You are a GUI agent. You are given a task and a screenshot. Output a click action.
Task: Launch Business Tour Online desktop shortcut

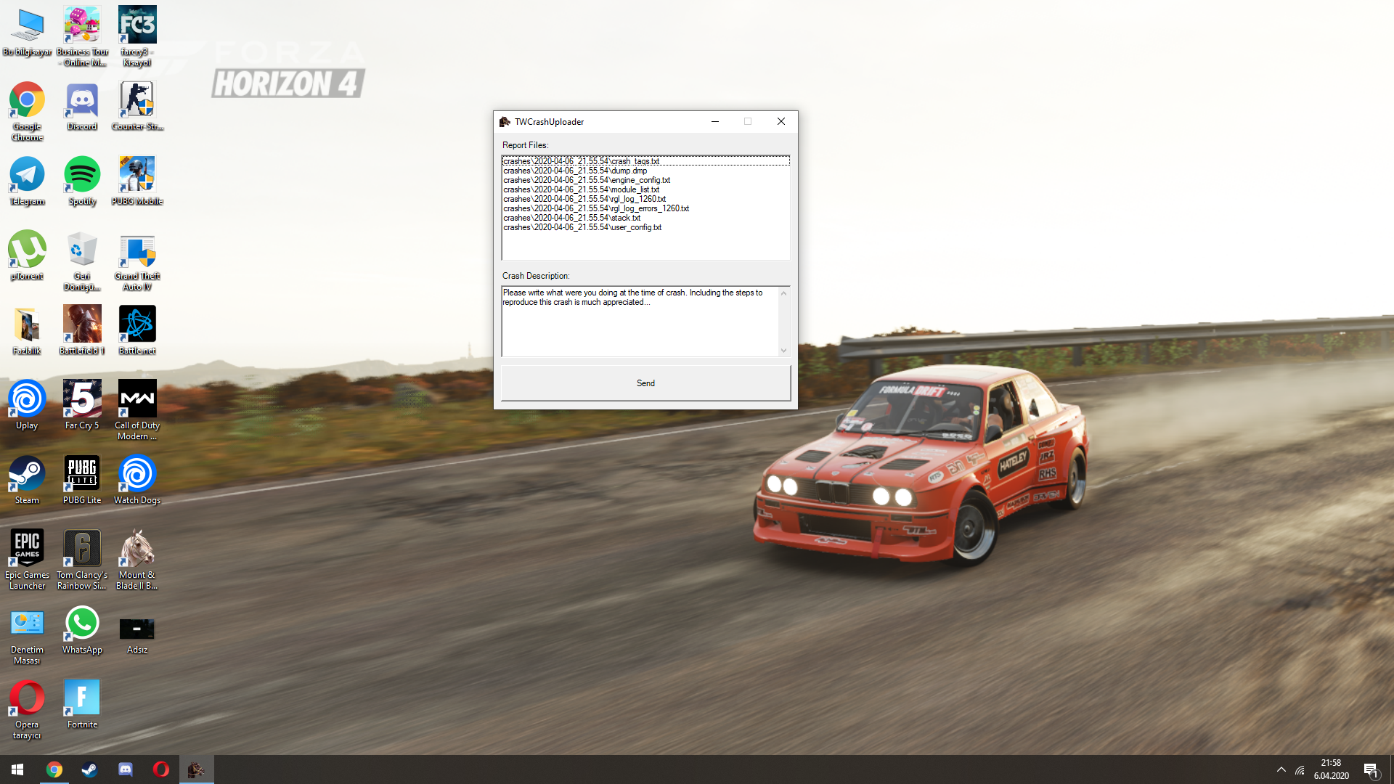[x=82, y=36]
